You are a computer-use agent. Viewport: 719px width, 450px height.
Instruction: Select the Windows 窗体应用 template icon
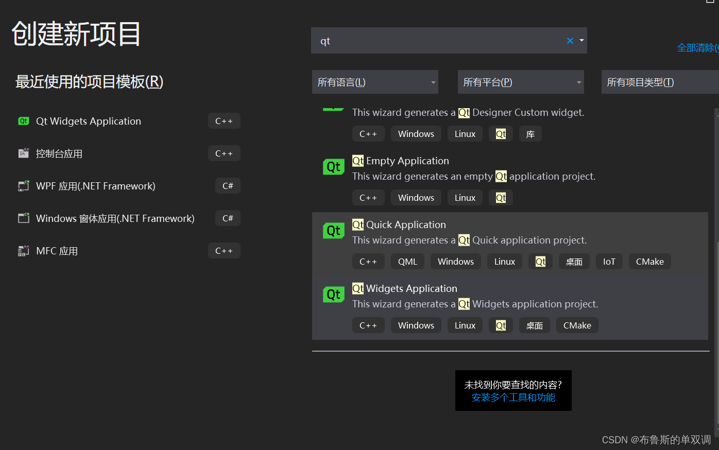pyautogui.click(x=23, y=218)
